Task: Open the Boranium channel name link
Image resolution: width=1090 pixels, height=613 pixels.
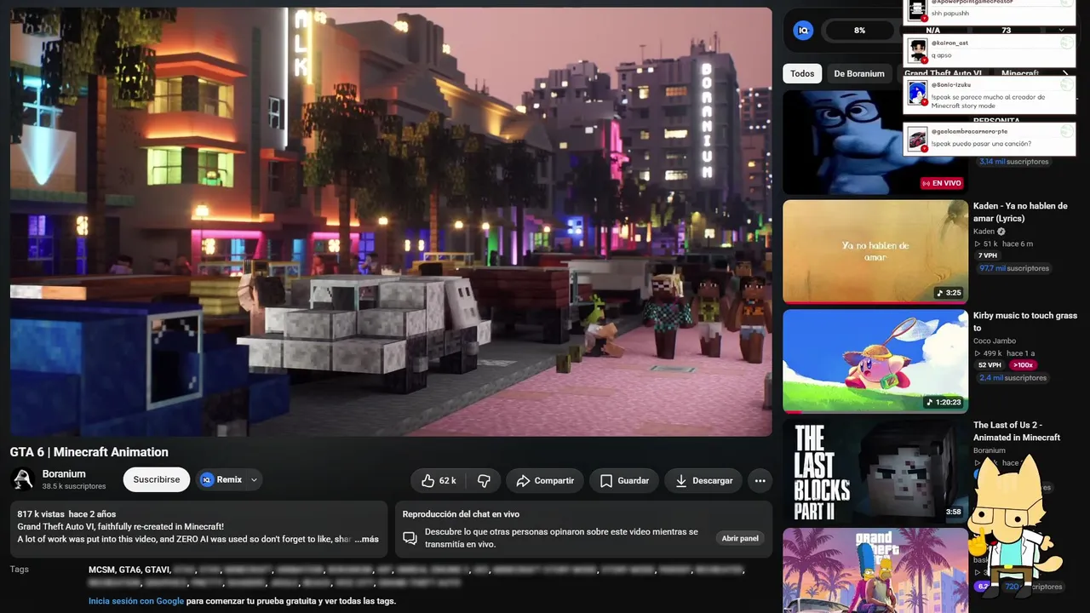Action: click(64, 474)
